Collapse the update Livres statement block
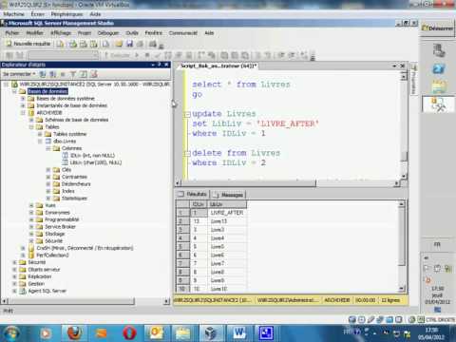Image resolution: width=456 pixels, height=342 pixels. click(x=187, y=114)
